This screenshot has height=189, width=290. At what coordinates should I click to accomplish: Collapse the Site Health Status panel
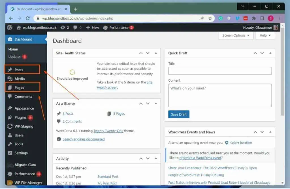pyautogui.click(x=156, y=53)
